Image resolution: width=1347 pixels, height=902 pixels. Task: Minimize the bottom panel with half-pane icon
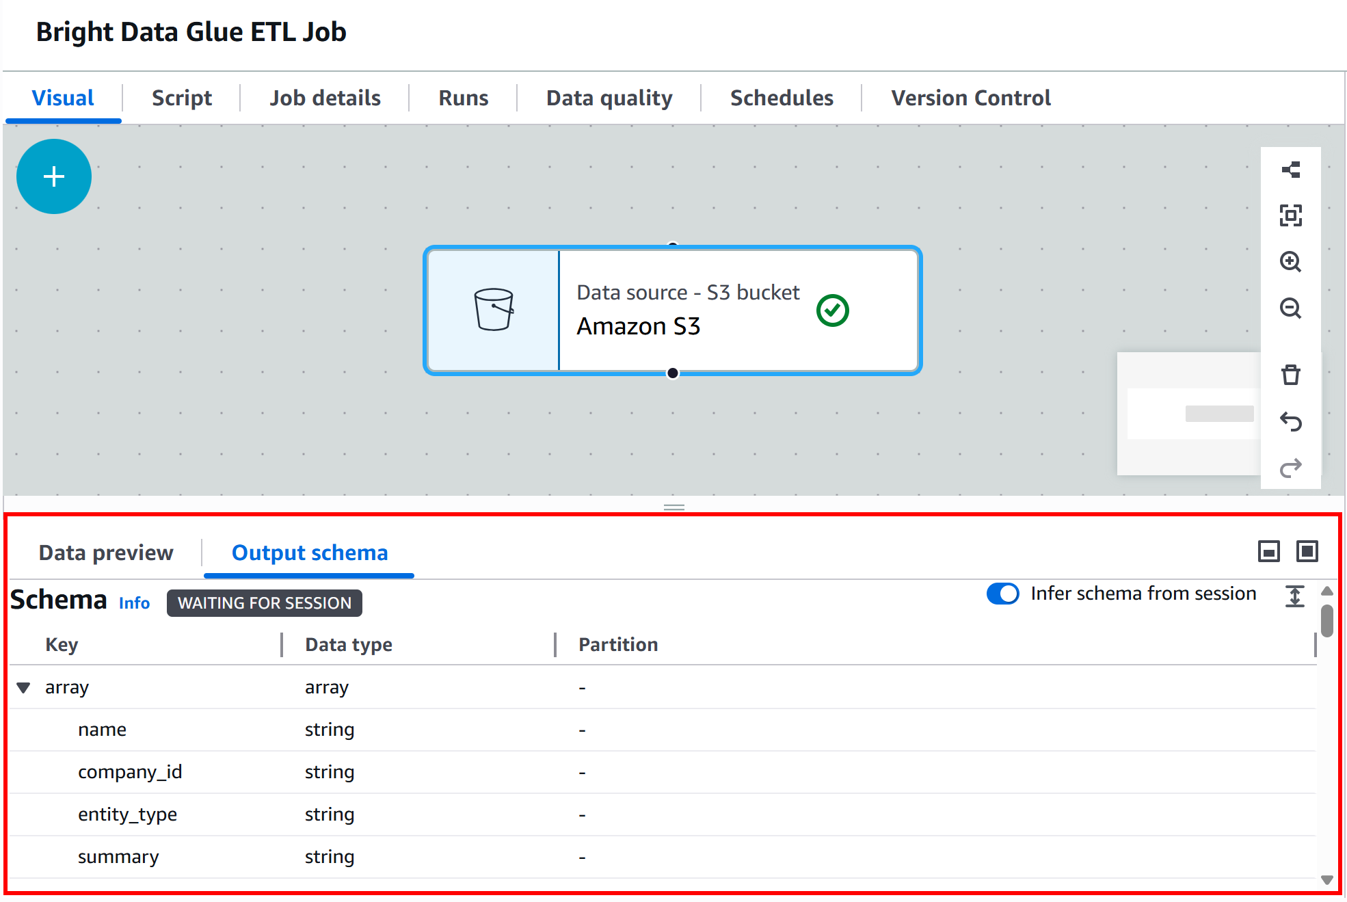pyautogui.click(x=1268, y=551)
